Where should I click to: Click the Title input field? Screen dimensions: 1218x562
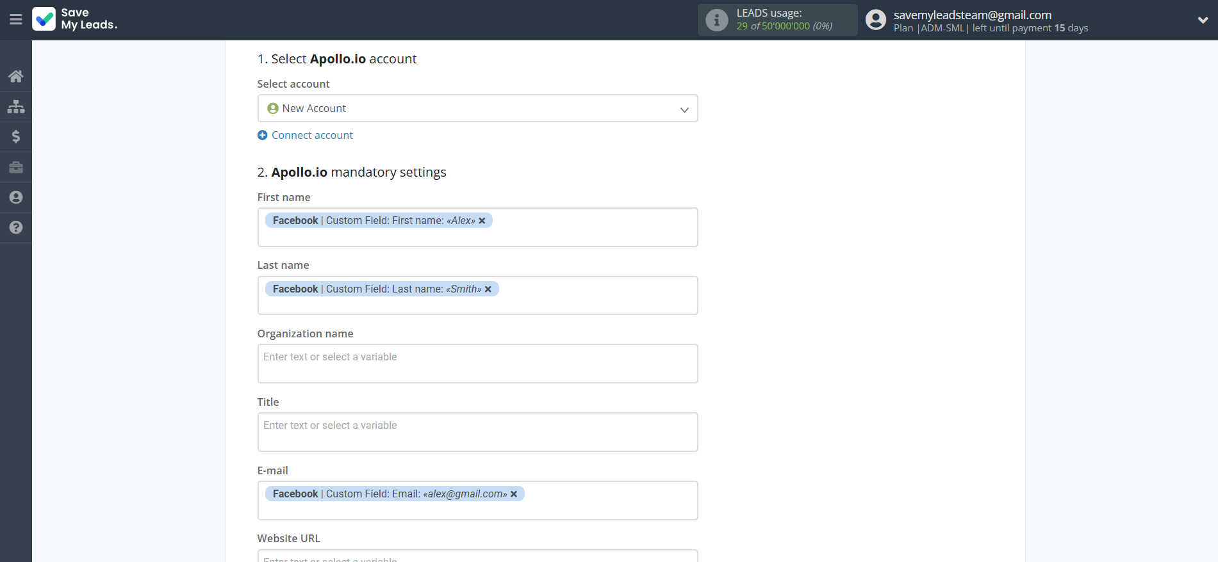click(x=477, y=432)
